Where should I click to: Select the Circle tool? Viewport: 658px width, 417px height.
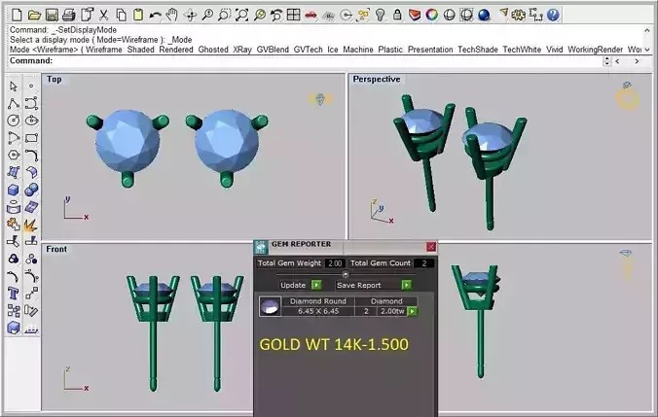click(14, 121)
